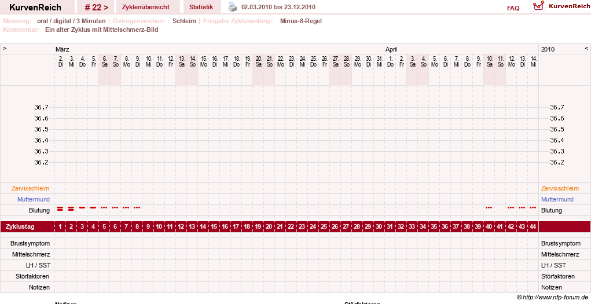This screenshot has height=304, width=591.
Task: Click the right '<' chart navigation arrow
Action: click(x=586, y=49)
